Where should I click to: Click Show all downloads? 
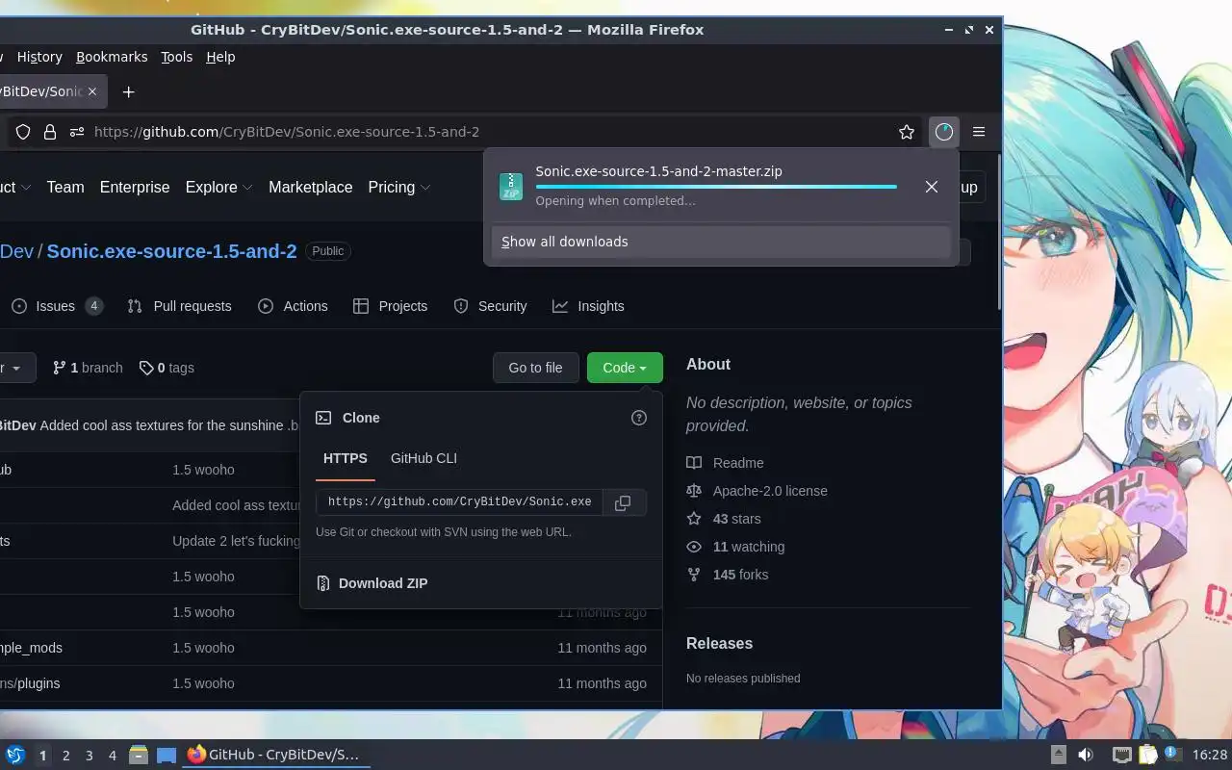pos(721,242)
